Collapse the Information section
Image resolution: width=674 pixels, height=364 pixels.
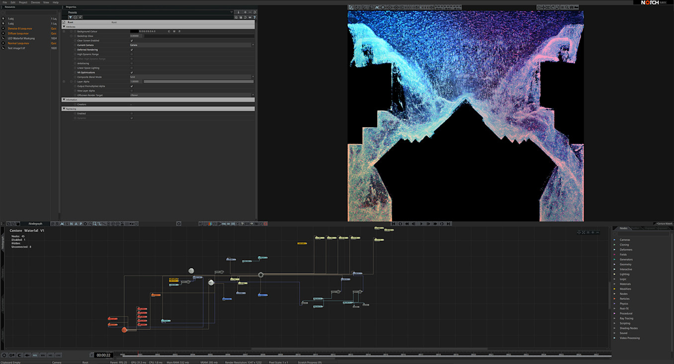64,100
